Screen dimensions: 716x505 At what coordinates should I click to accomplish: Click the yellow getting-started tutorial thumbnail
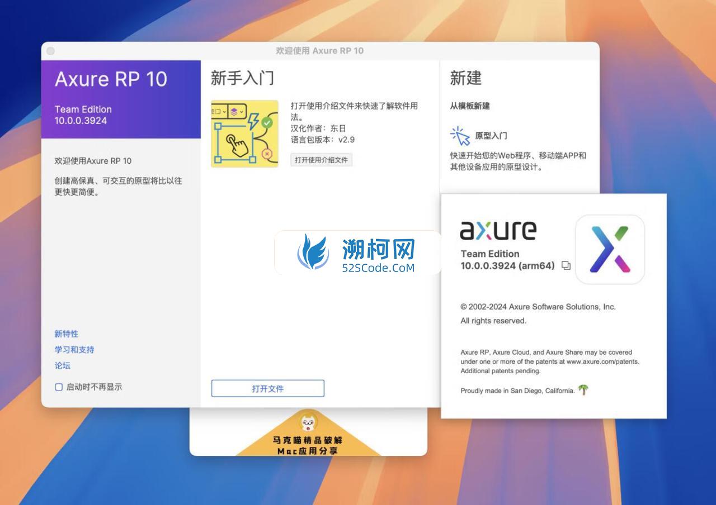coord(244,134)
